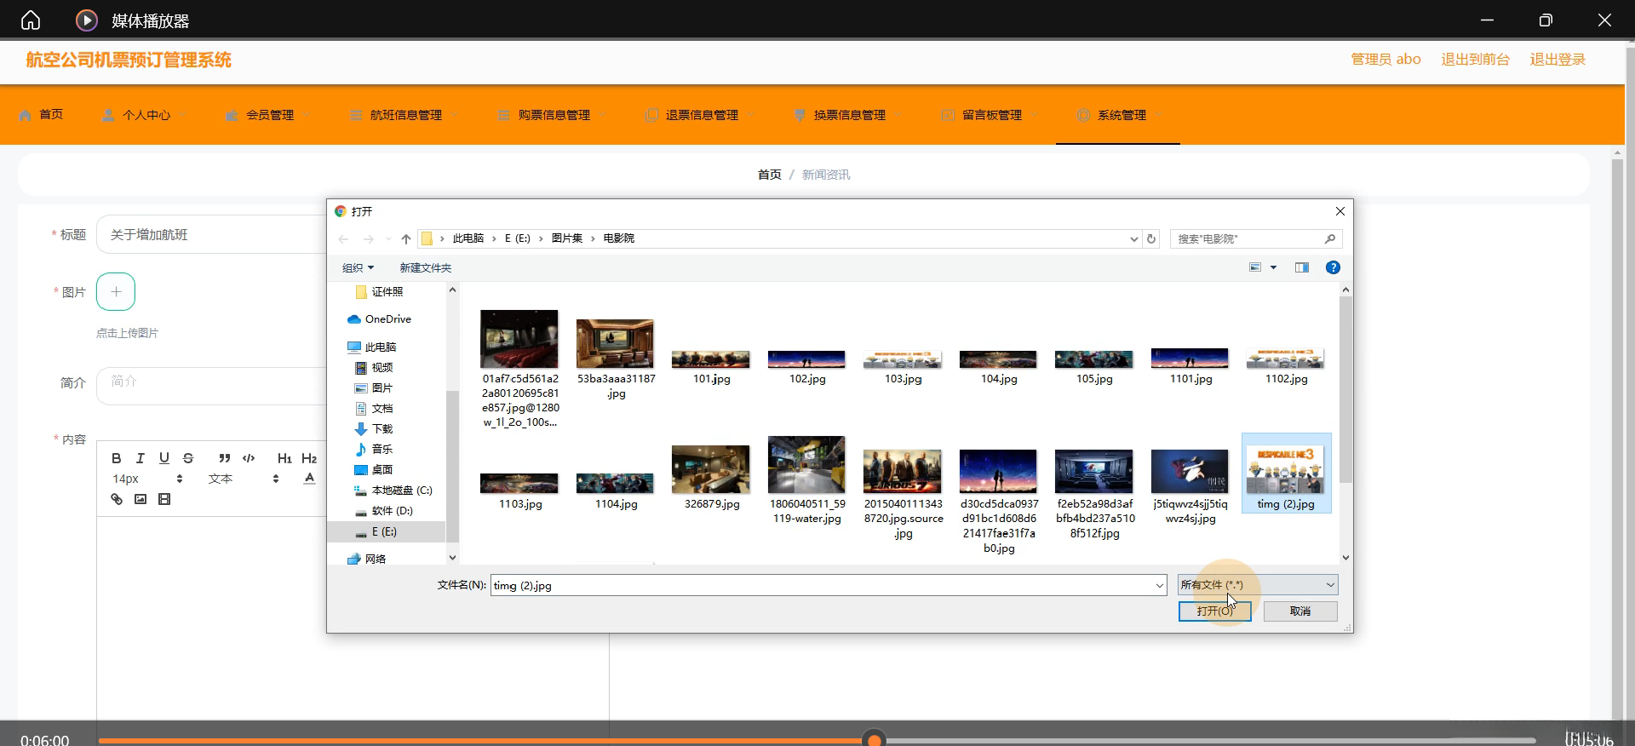1635x746 pixels.
Task: Go up one folder level arrow
Action: pos(406,239)
